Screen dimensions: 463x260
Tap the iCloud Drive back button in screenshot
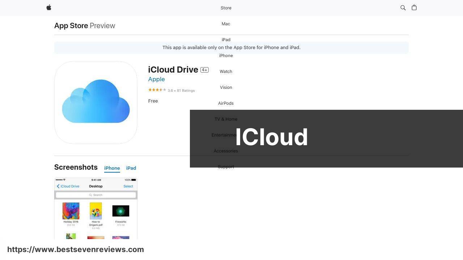click(x=68, y=186)
